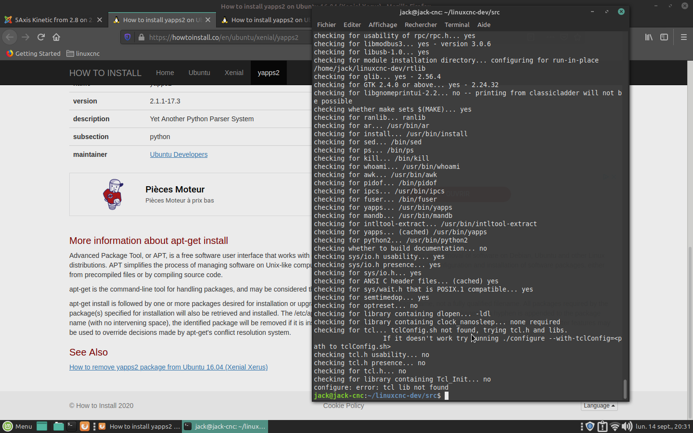Open the sound volume tray icon
The height and width of the screenshot is (433, 693).
tap(627, 426)
